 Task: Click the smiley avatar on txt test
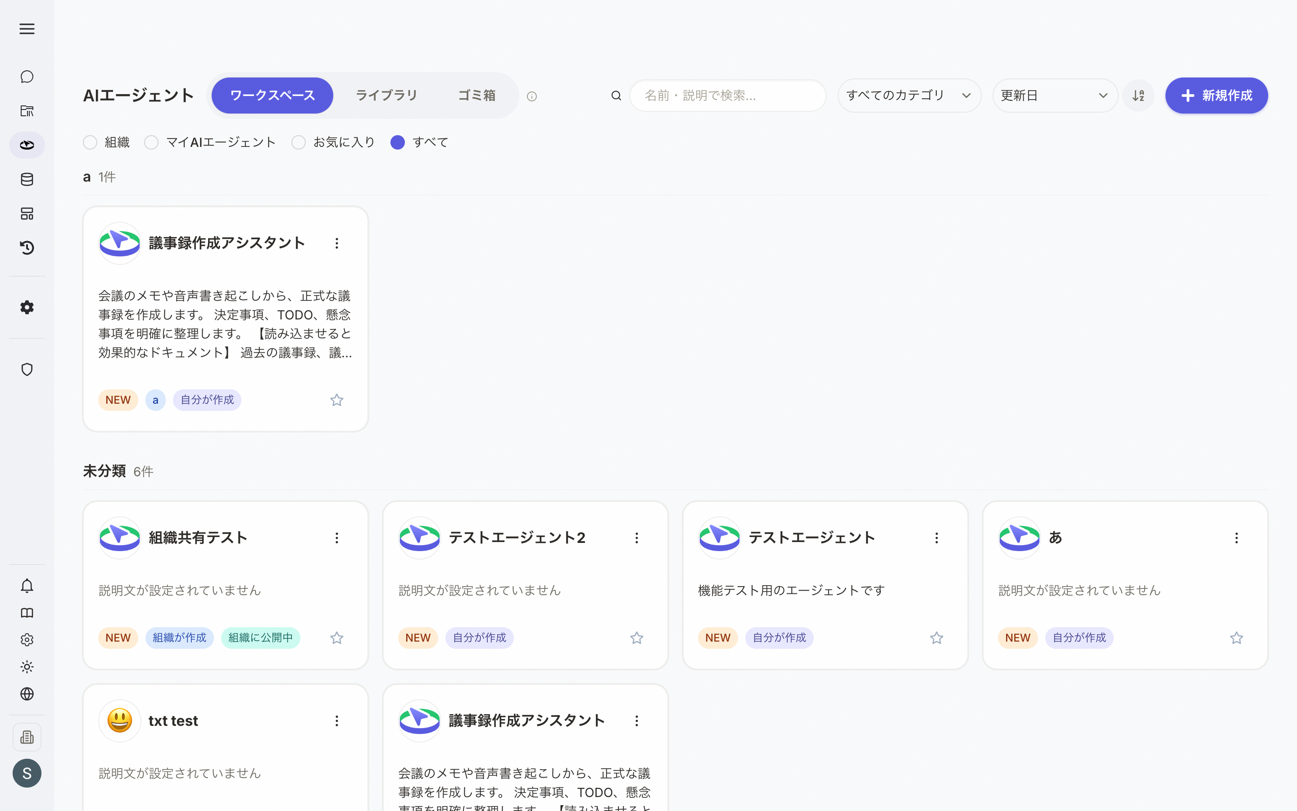(x=119, y=720)
